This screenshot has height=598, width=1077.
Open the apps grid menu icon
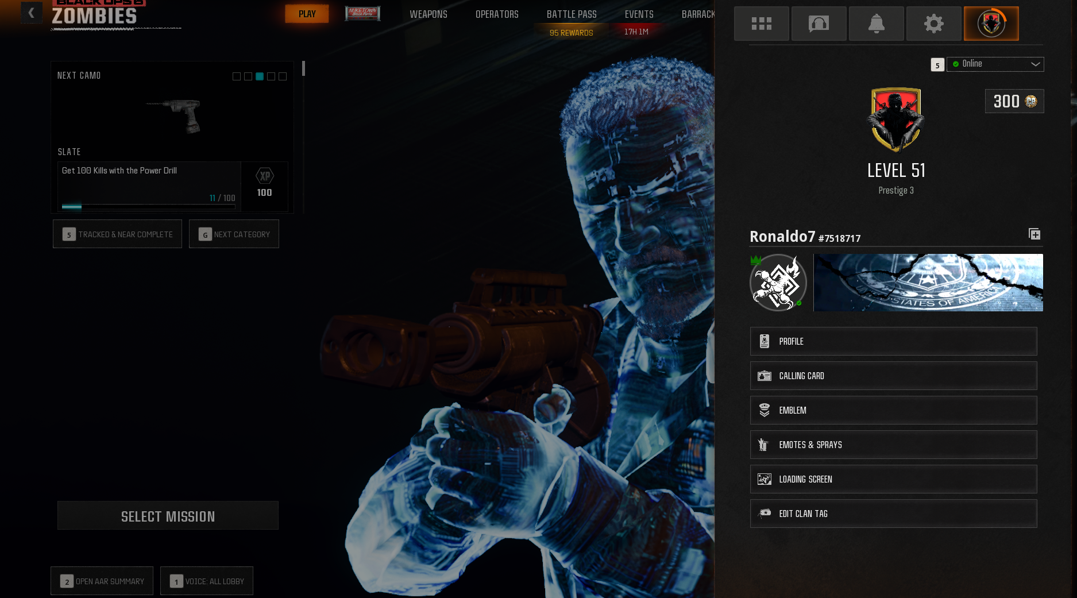(x=761, y=24)
